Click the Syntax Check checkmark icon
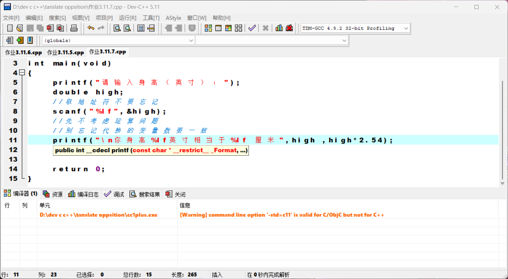This screenshot has height=279, width=508. pos(252,28)
